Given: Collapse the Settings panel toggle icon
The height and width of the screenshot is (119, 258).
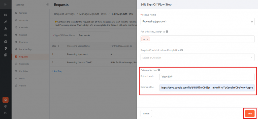Looking at the screenshot, I should 48,5.
